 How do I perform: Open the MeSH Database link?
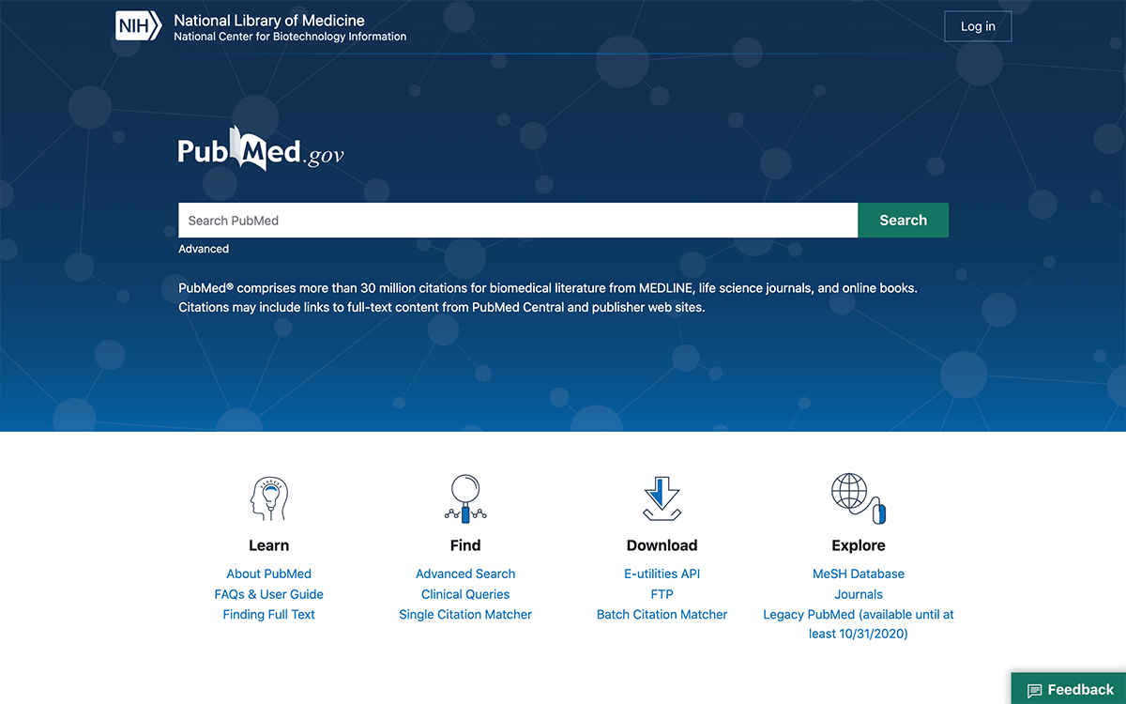(859, 574)
